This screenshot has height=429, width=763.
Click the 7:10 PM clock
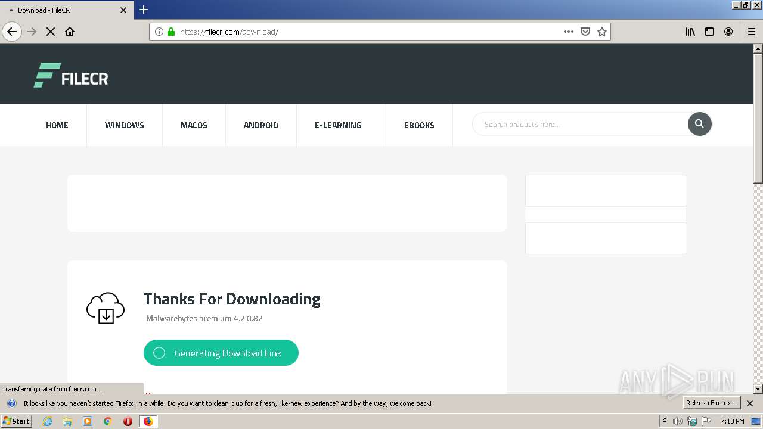(x=733, y=421)
